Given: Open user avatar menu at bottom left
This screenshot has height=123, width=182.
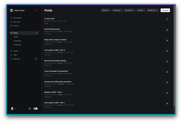Looking at the screenshot, I should click(x=13, y=108).
